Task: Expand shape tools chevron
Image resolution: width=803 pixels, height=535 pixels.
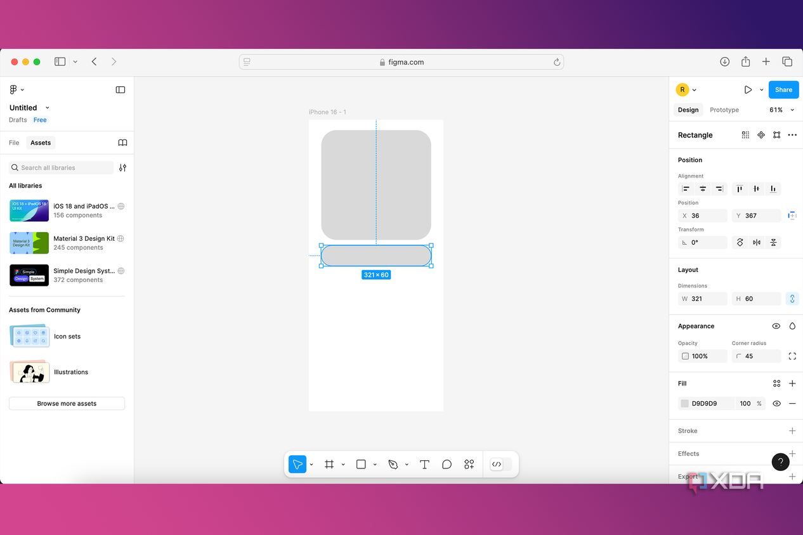Action: click(375, 465)
